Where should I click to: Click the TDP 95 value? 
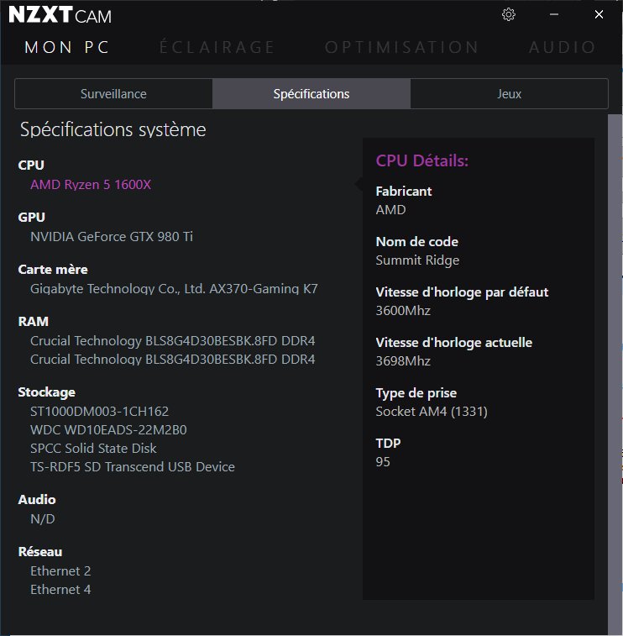(x=383, y=461)
